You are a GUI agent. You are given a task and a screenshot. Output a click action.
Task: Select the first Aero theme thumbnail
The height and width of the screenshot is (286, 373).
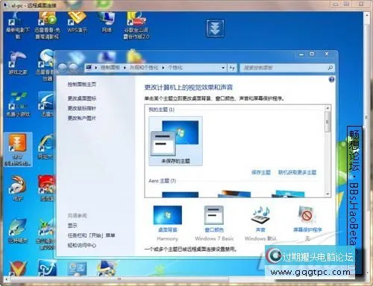tap(181, 194)
